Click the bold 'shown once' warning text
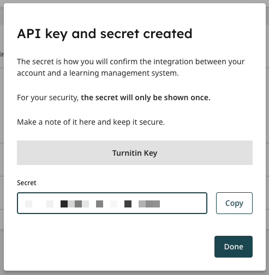This screenshot has width=269, height=275. click(x=146, y=97)
